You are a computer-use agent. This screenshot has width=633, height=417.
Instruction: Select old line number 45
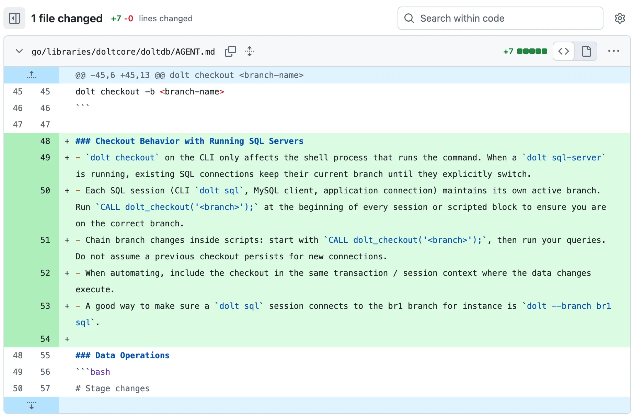tap(18, 92)
